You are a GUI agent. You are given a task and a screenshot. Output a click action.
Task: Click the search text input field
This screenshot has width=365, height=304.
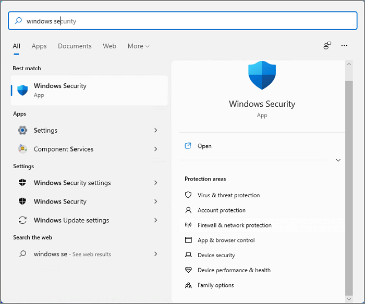(182, 21)
